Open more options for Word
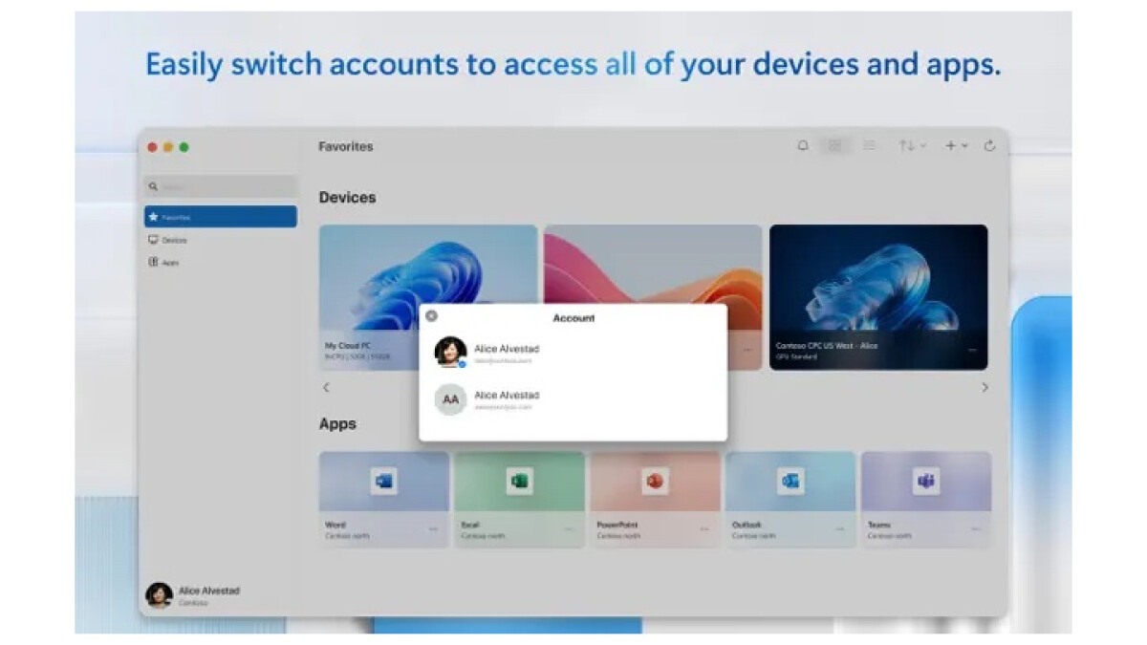Image resolution: width=1147 pixels, height=645 pixels. 433,529
